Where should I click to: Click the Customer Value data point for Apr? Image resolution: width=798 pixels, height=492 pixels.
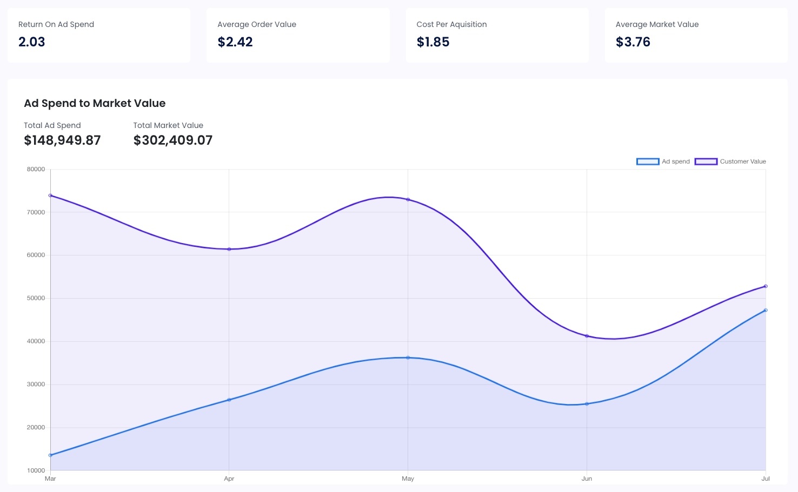tap(229, 249)
